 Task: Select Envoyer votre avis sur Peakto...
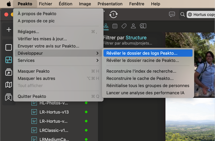(x=58, y=46)
